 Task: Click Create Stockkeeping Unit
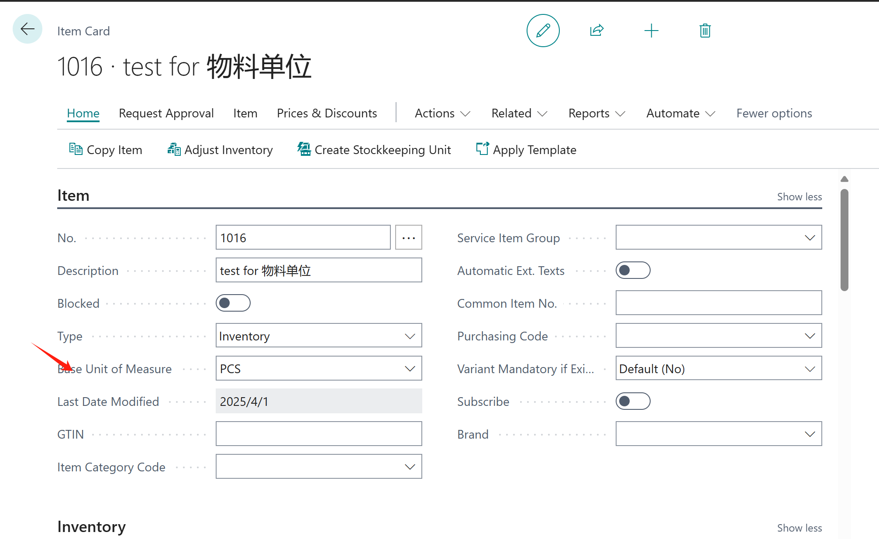pyautogui.click(x=374, y=150)
